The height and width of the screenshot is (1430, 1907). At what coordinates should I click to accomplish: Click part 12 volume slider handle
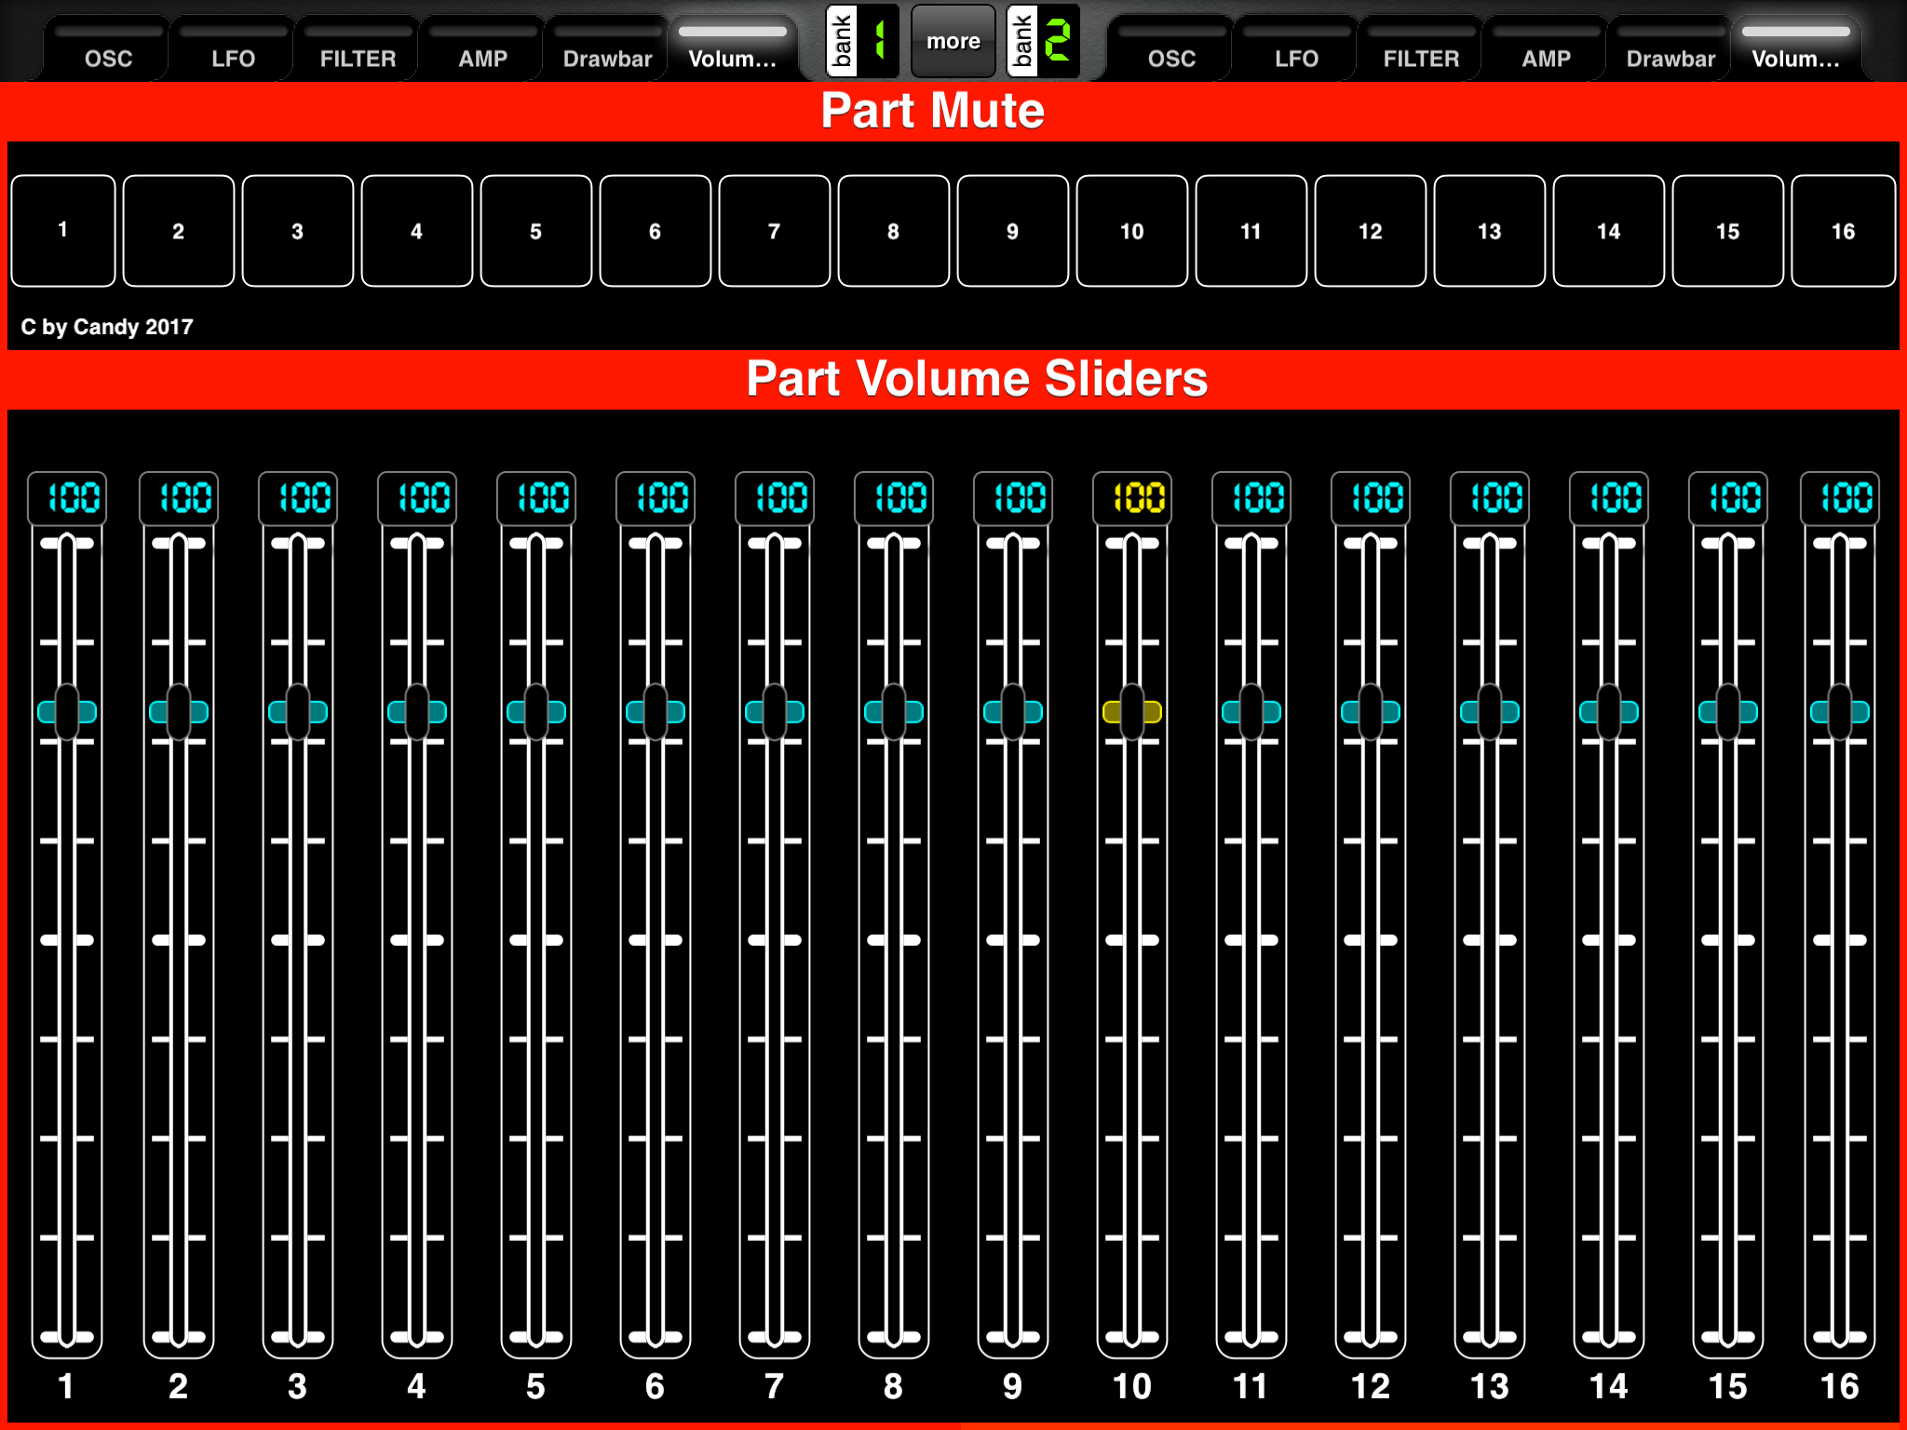1371,712
